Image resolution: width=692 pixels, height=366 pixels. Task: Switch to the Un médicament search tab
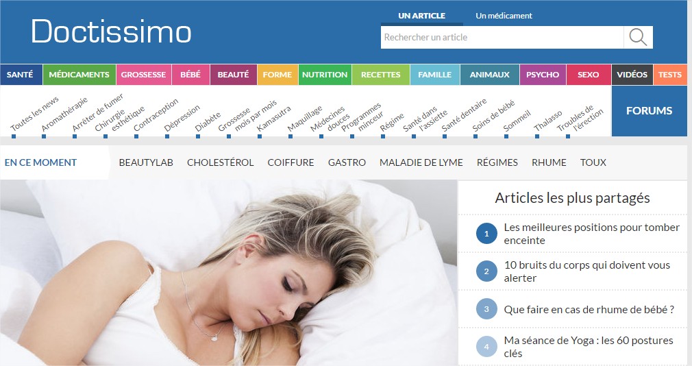tap(504, 16)
